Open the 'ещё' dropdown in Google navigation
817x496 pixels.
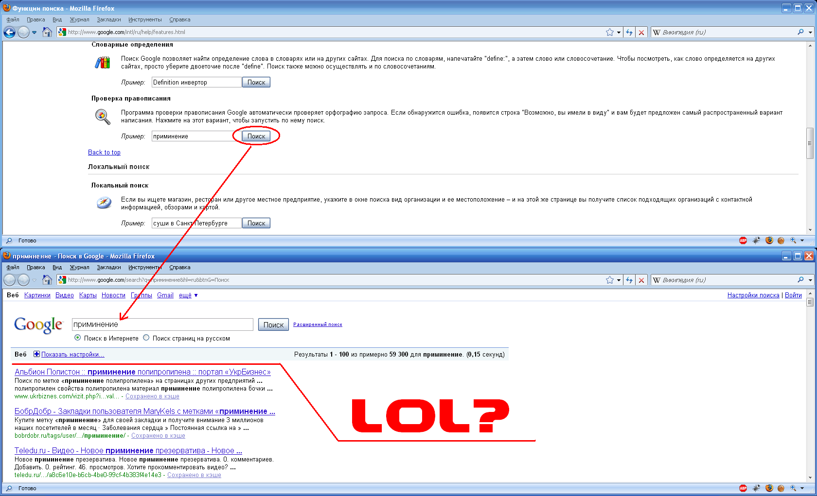[x=188, y=295]
